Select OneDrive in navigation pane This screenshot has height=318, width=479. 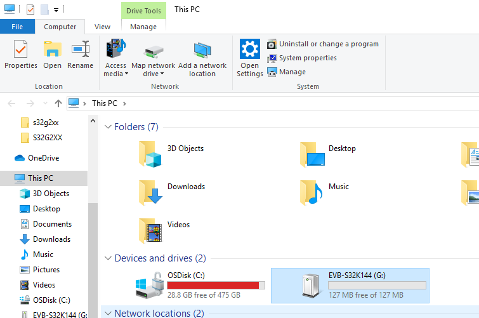coord(37,158)
